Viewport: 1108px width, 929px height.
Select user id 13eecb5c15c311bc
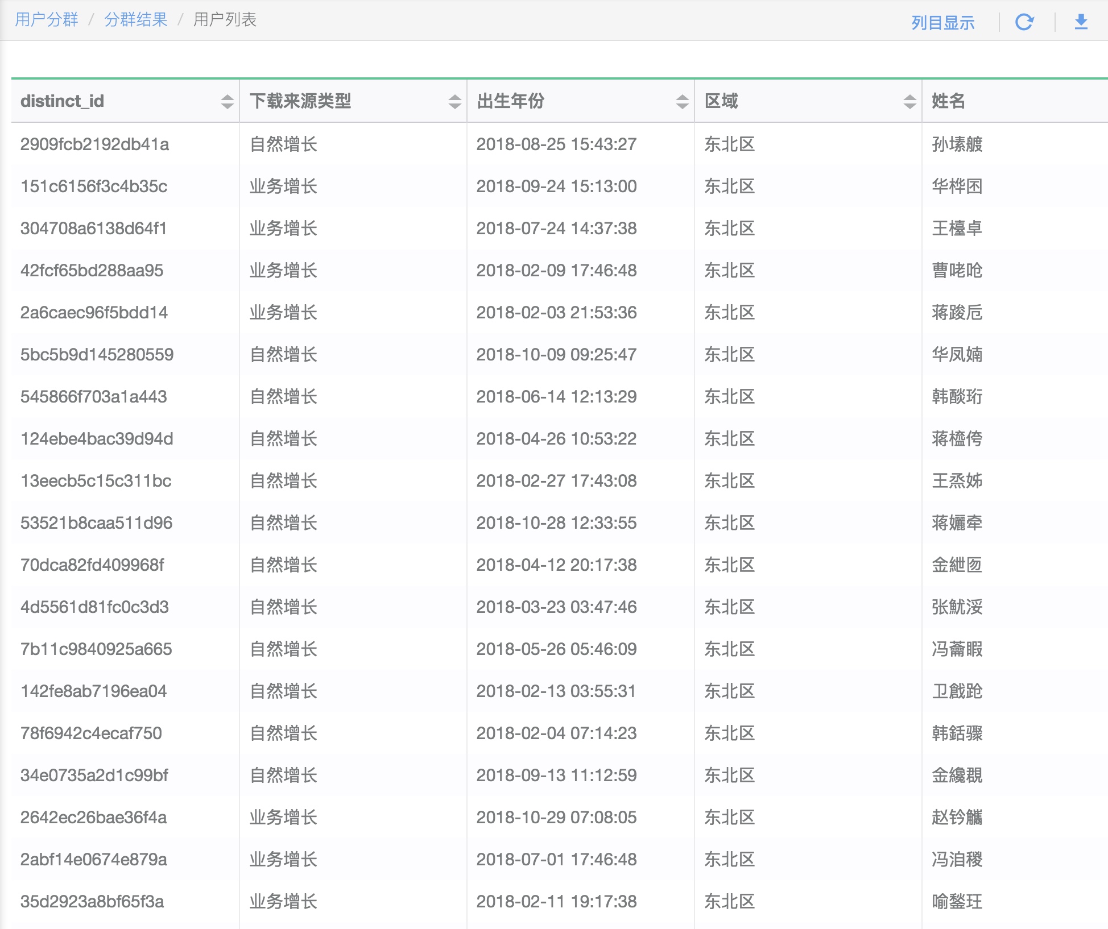point(96,481)
